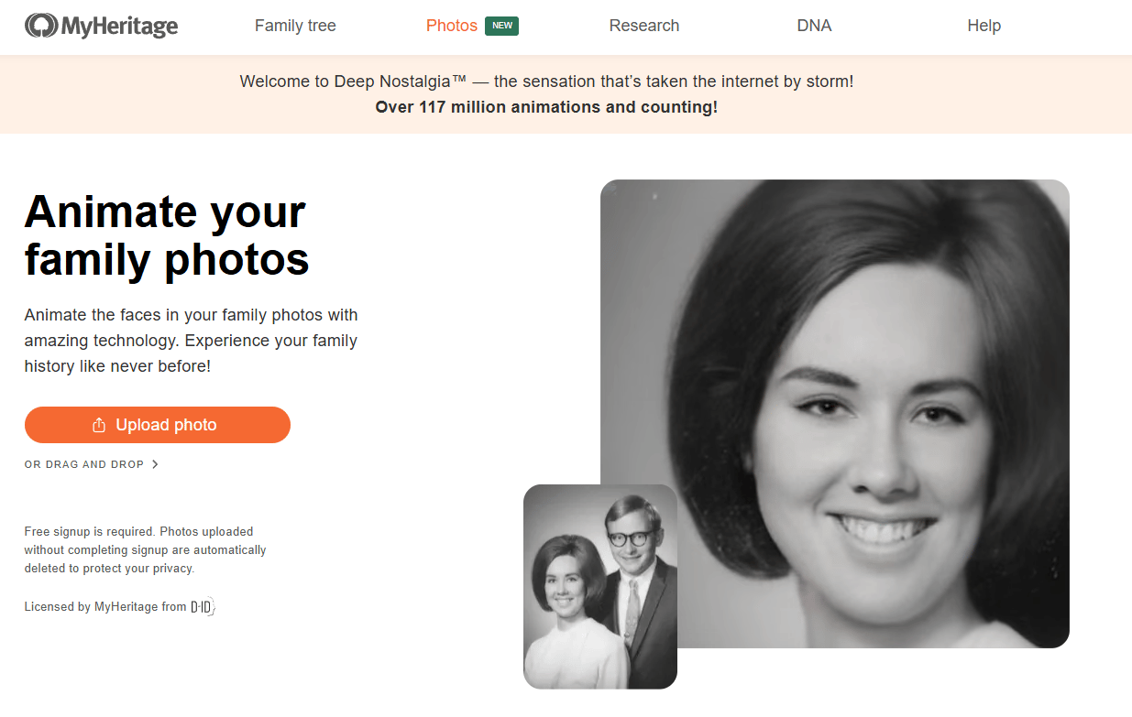Click the 'Free signup is required' notice
The width and height of the screenshot is (1132, 717).
[145, 549]
